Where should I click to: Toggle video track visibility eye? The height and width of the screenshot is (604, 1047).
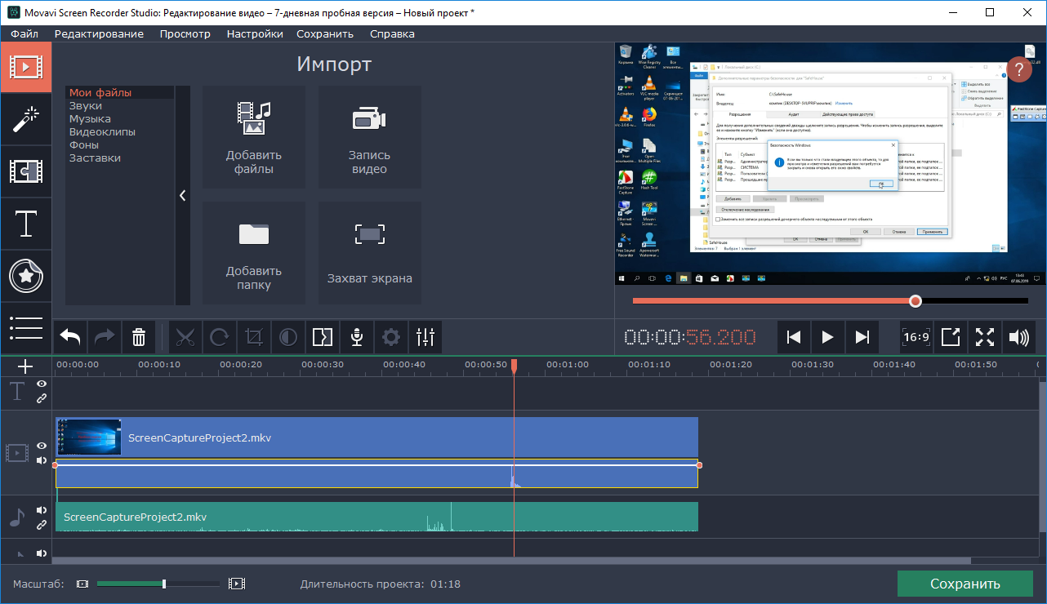(x=42, y=446)
